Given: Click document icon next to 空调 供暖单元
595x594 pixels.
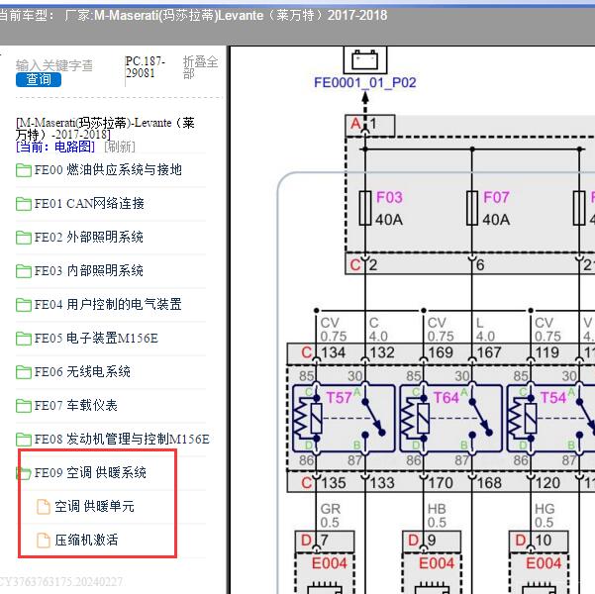Looking at the screenshot, I should click(44, 507).
